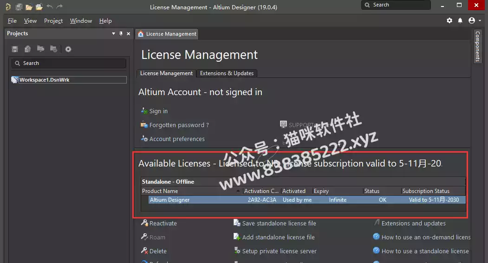Click the Save All icon in title bar

click(19, 6)
